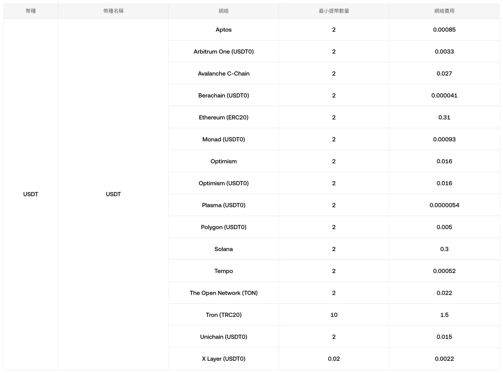This screenshot has height=373, width=503.
Task: Select the Solana network row
Action: [334, 249]
